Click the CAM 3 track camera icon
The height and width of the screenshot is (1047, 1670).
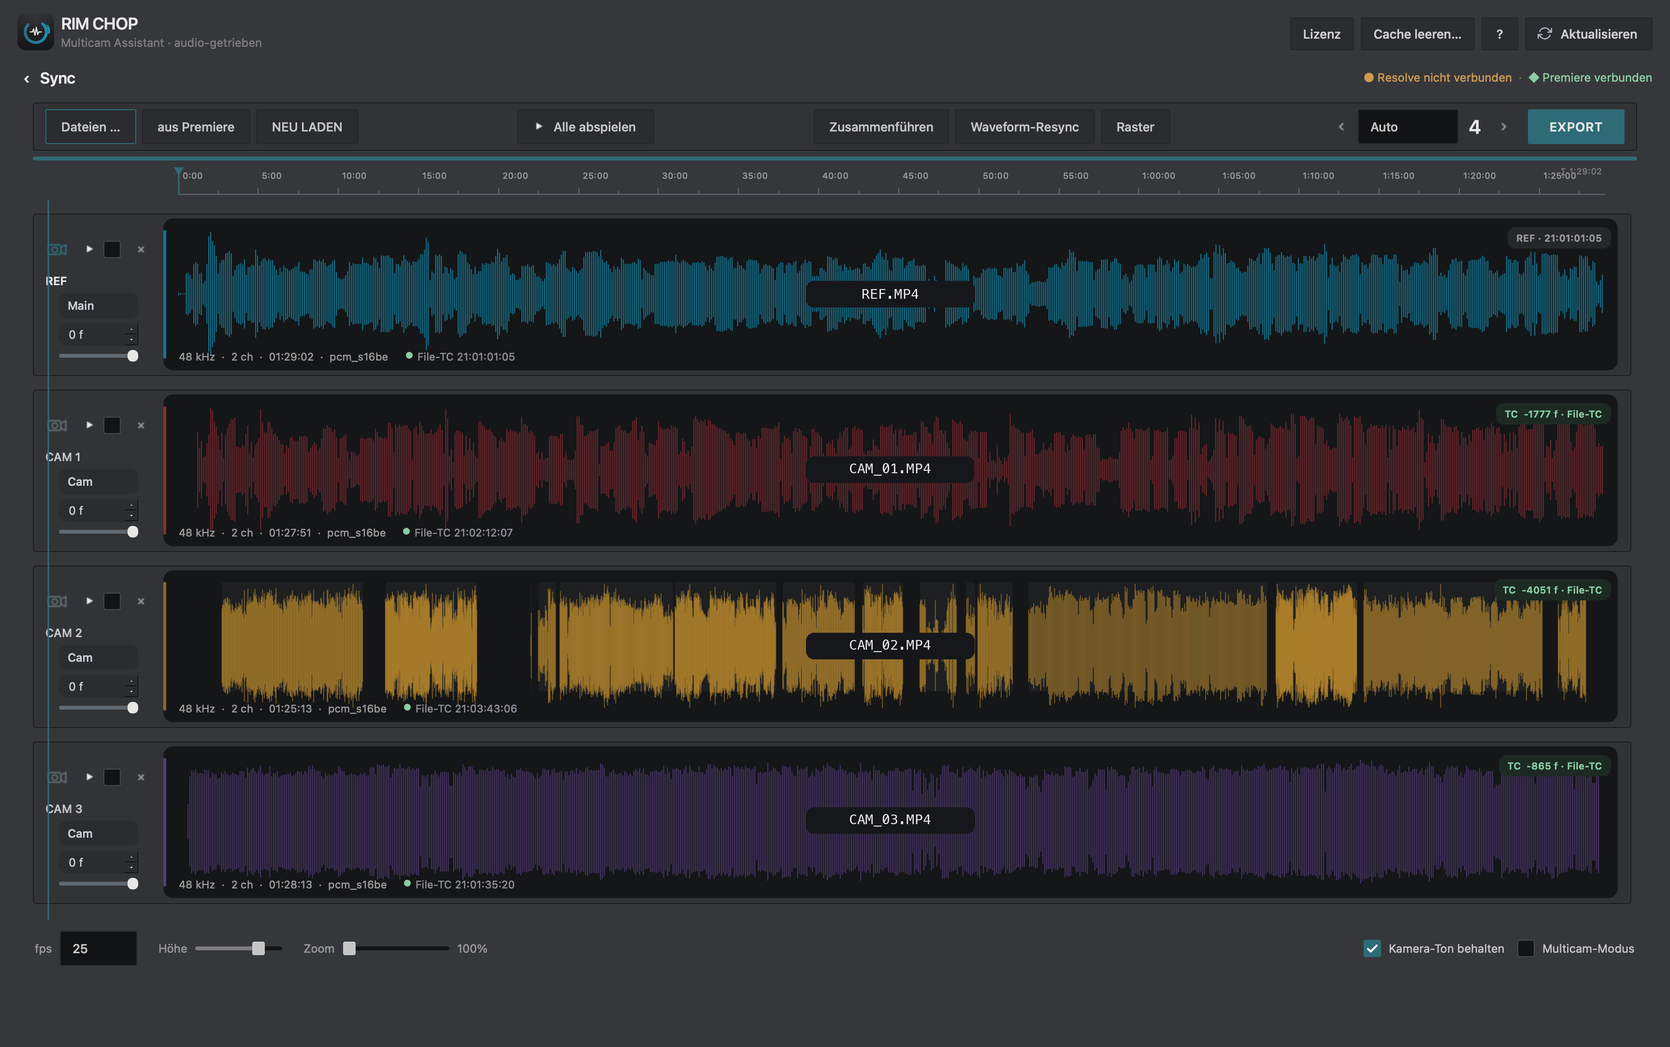[58, 777]
